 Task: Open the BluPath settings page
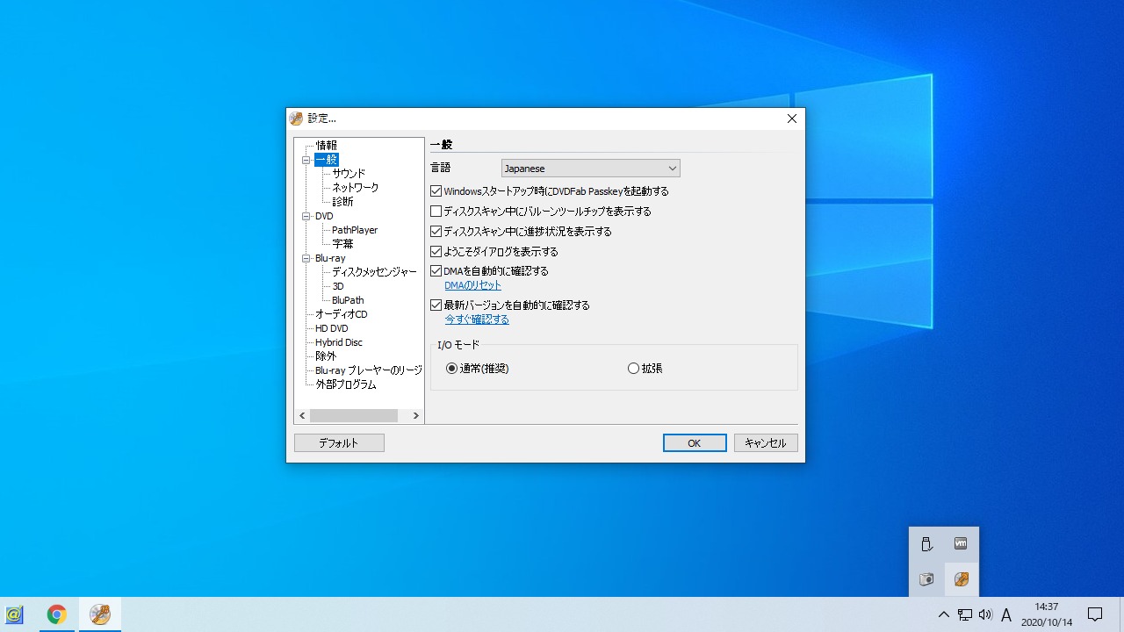point(348,300)
